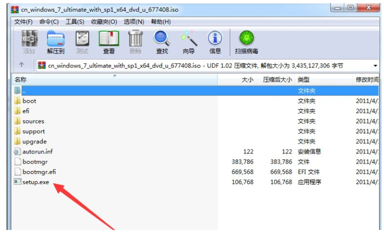Select the sources folder icon
This screenshot has height=235, width=384.
18,121
